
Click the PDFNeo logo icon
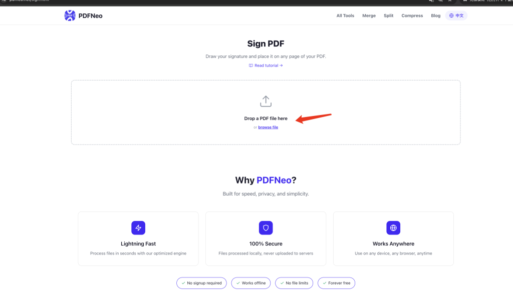70,15
